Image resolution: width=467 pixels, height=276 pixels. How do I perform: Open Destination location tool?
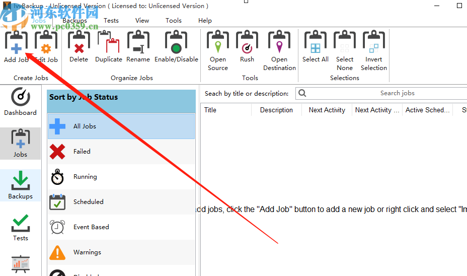pos(279,51)
